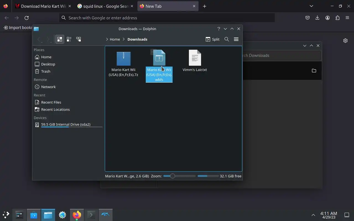Screen dimensions: 354x221
Task: Click status bar text Mario Kart W...ge, 2.6 GiB
Action: tap(127, 176)
